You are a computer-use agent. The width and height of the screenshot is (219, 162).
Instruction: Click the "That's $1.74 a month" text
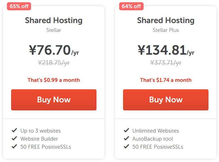coord(166,80)
